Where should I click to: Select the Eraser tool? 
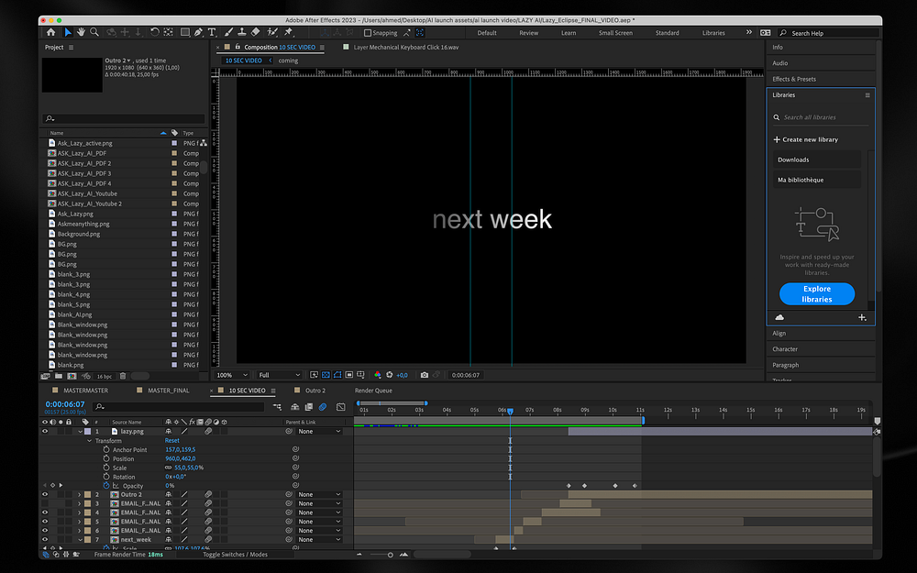click(x=256, y=33)
